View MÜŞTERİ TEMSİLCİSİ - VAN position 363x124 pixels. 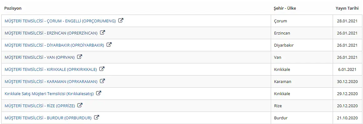40,57
